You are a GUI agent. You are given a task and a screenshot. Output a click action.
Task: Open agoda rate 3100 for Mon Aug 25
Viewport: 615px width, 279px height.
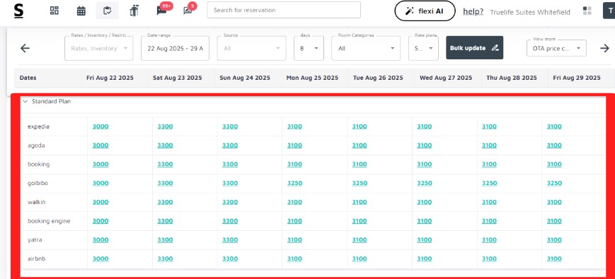coord(294,146)
